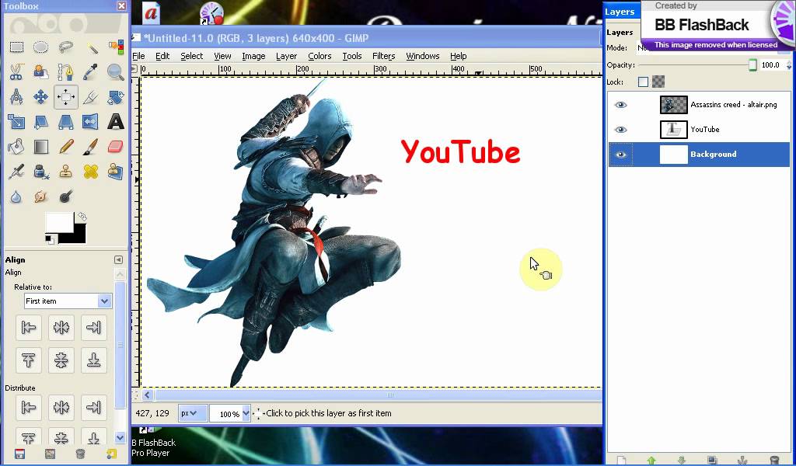This screenshot has width=796, height=466.
Task: Select the Flip tool
Action: (91, 122)
